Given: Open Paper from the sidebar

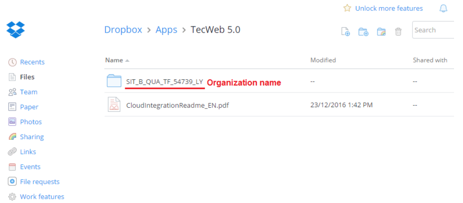Looking at the screenshot, I should pos(29,107).
